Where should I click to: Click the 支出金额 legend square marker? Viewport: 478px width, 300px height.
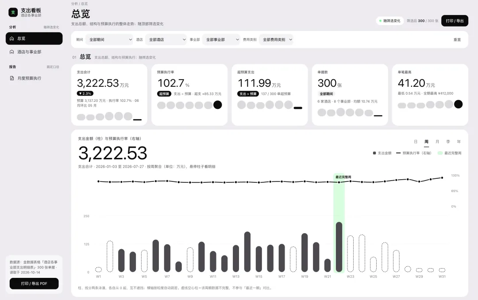(x=374, y=153)
